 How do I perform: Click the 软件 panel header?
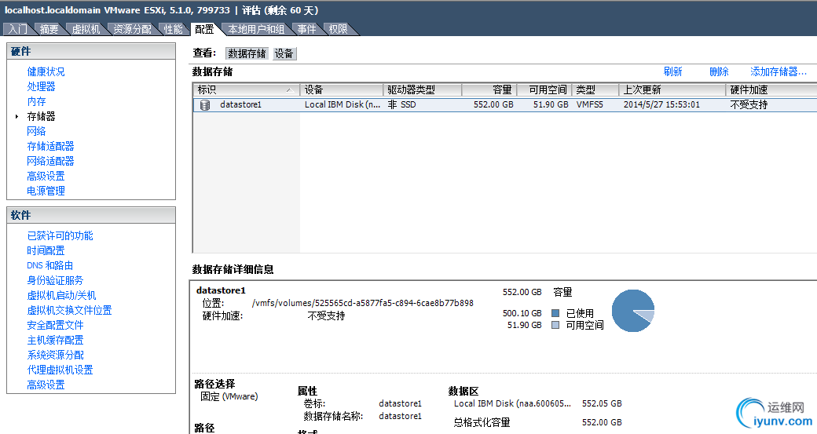(91, 216)
